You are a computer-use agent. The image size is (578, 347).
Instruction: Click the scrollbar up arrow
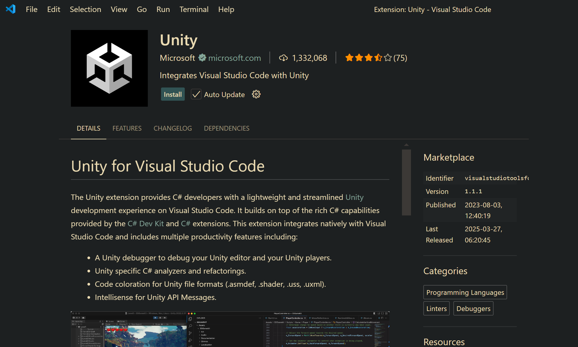click(406, 145)
